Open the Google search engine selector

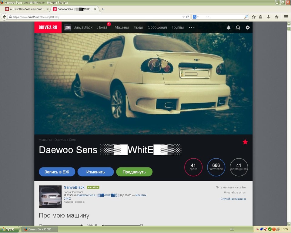(x=196, y=17)
